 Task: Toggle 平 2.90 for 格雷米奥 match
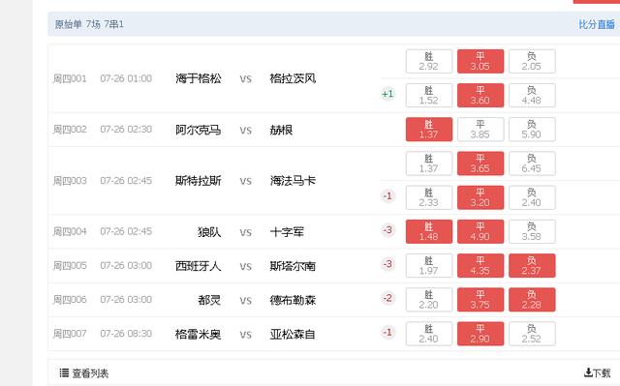[x=480, y=334]
